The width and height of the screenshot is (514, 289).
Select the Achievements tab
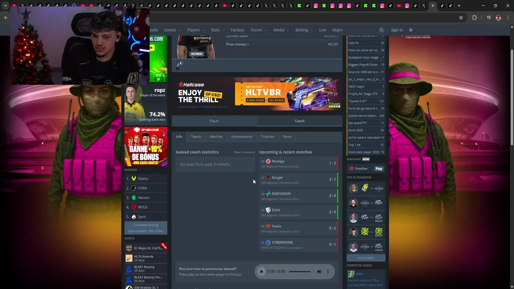pyautogui.click(x=242, y=136)
